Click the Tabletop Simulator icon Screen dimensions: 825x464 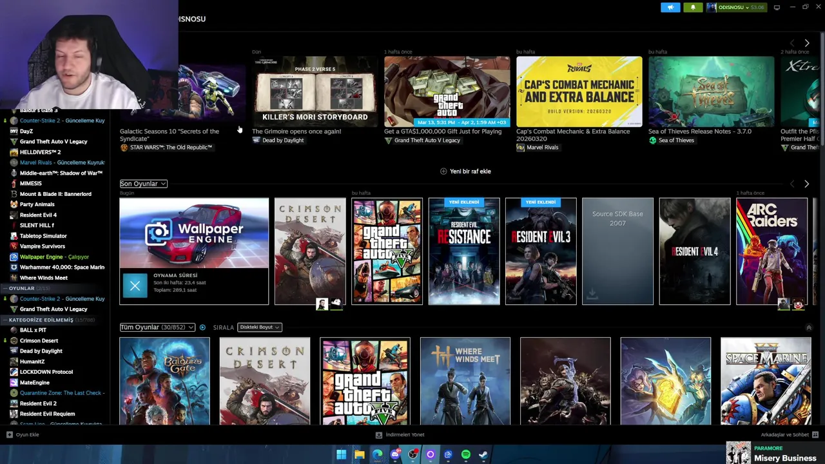point(14,236)
